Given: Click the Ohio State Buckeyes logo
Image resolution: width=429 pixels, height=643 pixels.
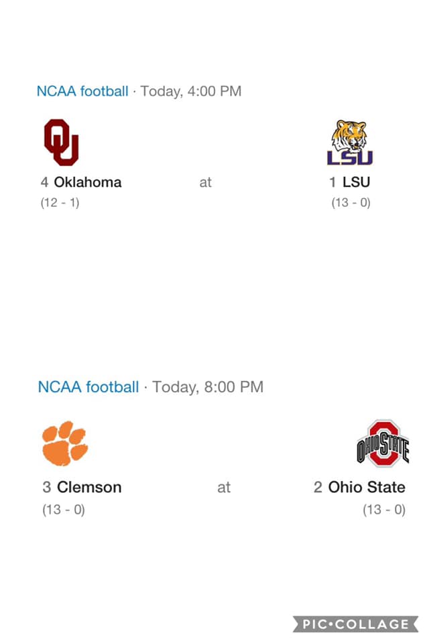Looking at the screenshot, I should 382,443.
